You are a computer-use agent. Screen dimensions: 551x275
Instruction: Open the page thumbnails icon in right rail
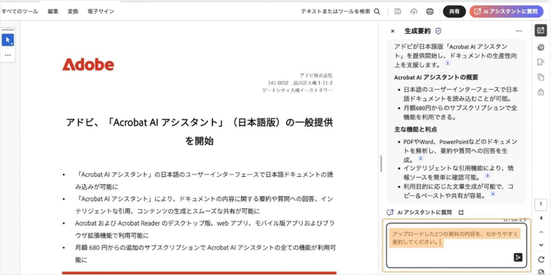[x=541, y=77]
